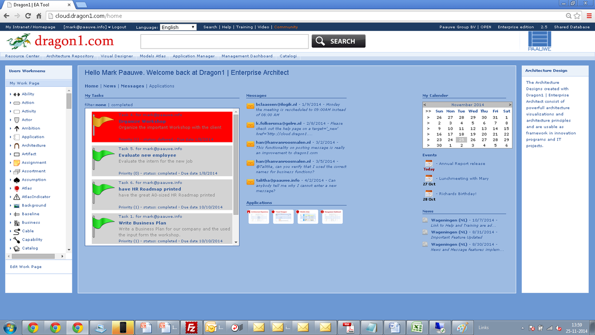Click the envelope icon for bclaassen@ilogik.nl message
Image resolution: width=595 pixels, height=335 pixels.
coord(250,105)
